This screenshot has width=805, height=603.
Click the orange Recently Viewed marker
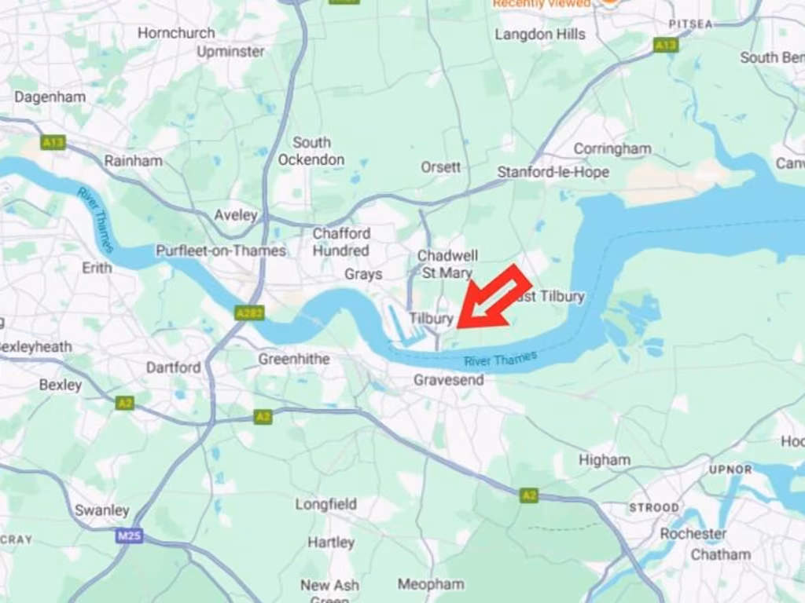click(x=609, y=2)
